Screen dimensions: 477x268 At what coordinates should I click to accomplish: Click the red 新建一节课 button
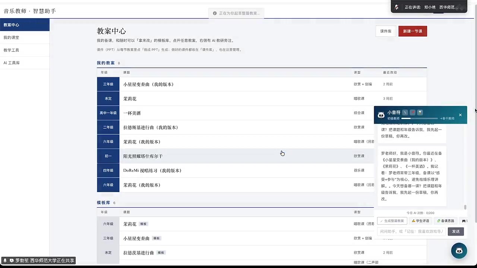coord(413,31)
